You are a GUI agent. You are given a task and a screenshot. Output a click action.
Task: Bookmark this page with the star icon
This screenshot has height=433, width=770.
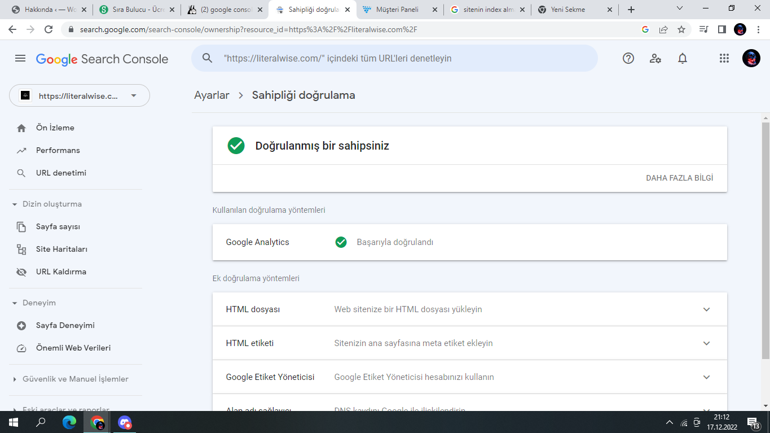681,29
